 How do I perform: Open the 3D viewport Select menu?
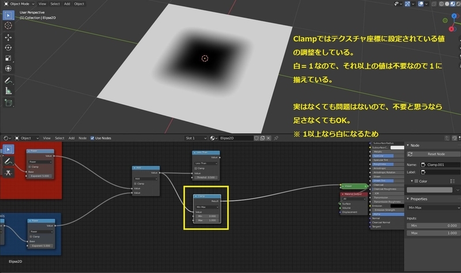click(55, 4)
